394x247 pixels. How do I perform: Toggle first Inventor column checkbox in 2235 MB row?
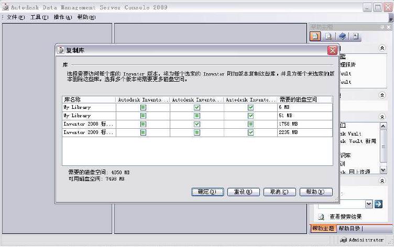[x=143, y=132]
